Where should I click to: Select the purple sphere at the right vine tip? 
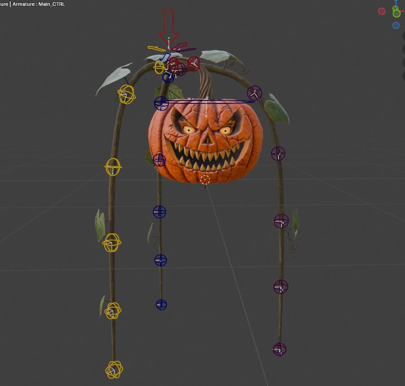point(279,349)
